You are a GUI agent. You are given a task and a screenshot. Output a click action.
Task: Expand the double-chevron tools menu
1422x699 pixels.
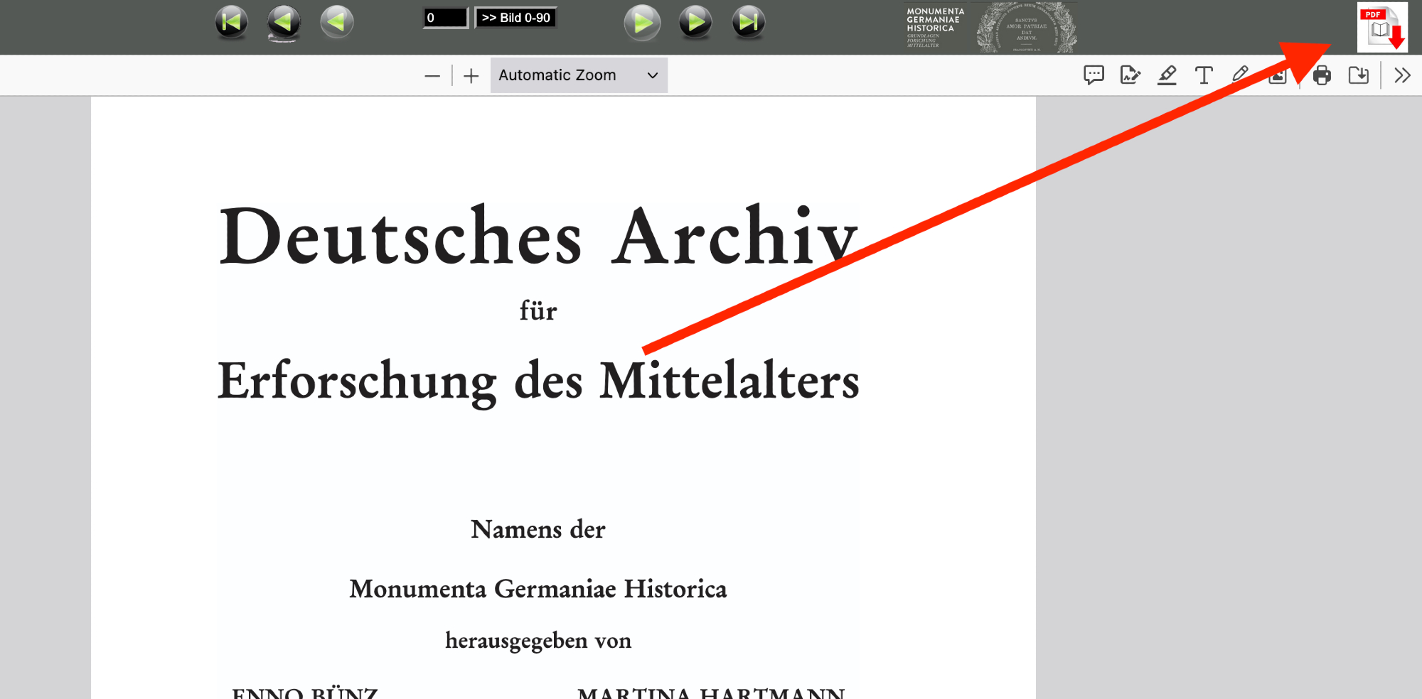(x=1402, y=75)
